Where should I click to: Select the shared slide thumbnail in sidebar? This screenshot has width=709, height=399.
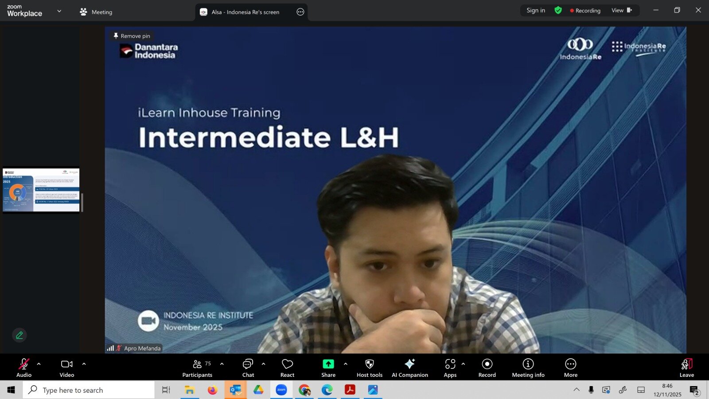point(41,190)
